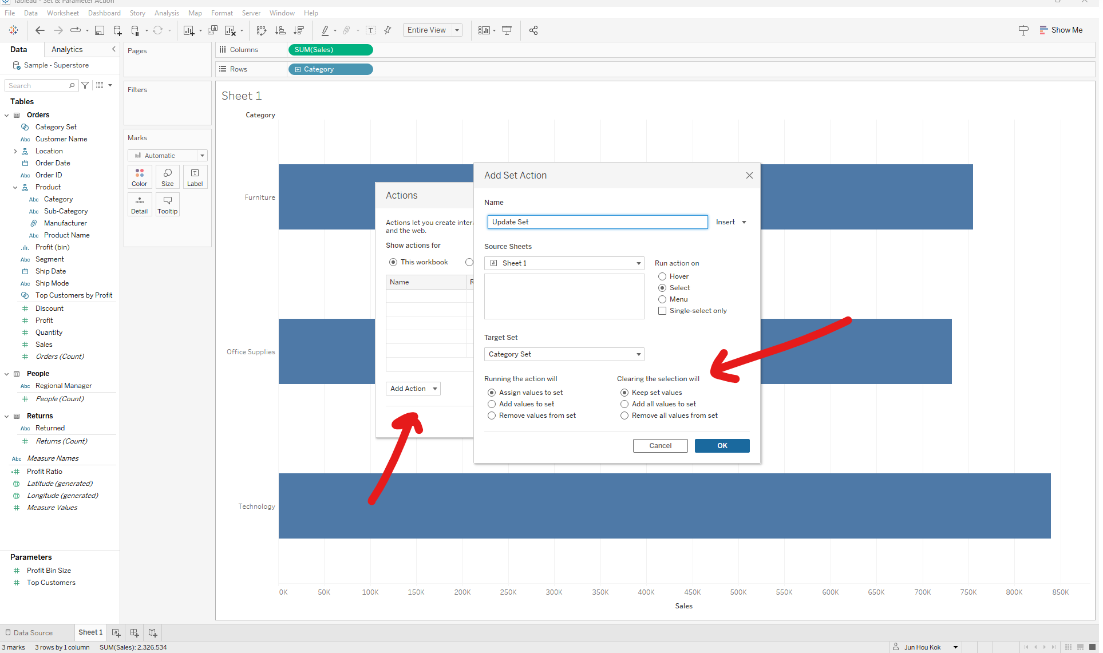Click the Swap Rows and Columns icon
Screen dimensions: 1103x653
tap(262, 30)
